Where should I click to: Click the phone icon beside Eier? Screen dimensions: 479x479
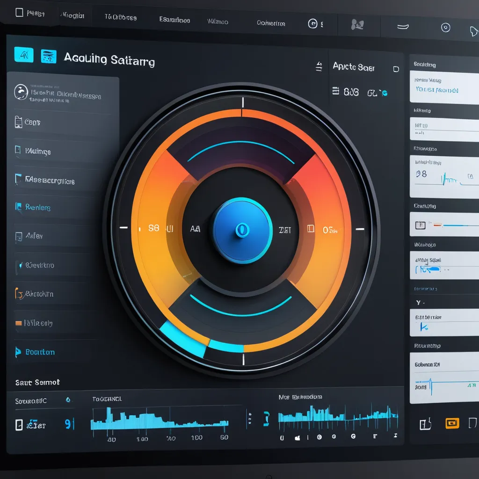pos(19,425)
